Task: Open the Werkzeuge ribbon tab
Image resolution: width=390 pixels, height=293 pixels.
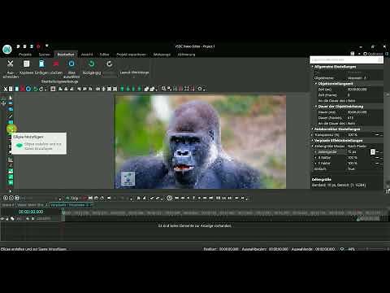Action: 162,55
